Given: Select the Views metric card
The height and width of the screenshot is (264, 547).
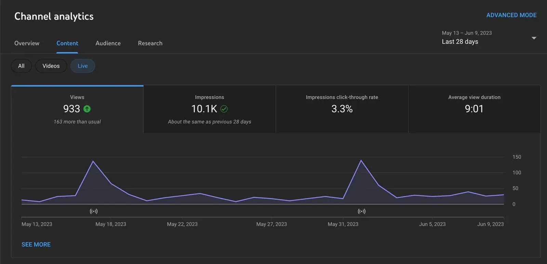Looking at the screenshot, I should [x=77, y=109].
